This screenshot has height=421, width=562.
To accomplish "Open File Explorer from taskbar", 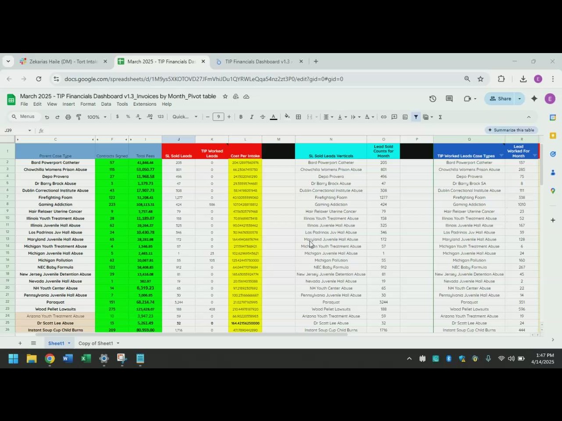I will coord(31,359).
